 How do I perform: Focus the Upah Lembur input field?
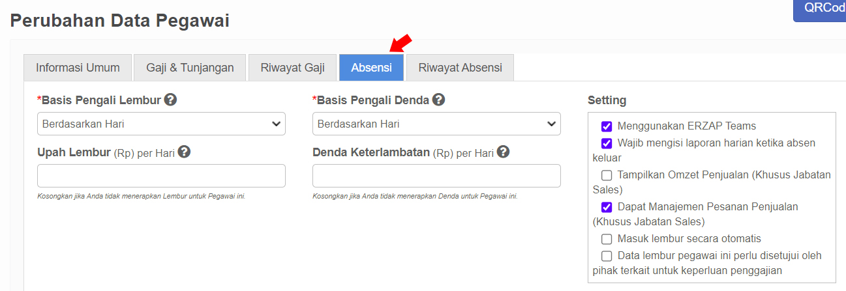pyautogui.click(x=161, y=176)
